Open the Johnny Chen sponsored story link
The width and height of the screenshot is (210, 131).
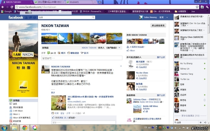click(140, 100)
